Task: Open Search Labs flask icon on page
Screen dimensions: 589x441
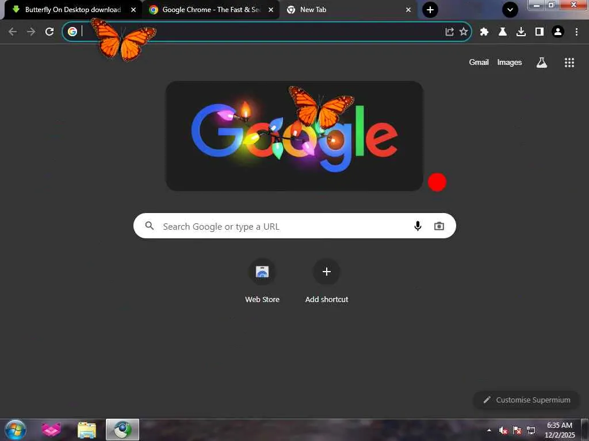Action: [541, 63]
